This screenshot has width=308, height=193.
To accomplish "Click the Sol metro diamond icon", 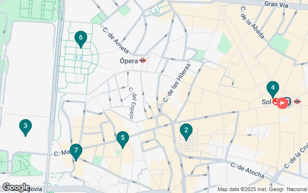I will pyautogui.click(x=297, y=102).
